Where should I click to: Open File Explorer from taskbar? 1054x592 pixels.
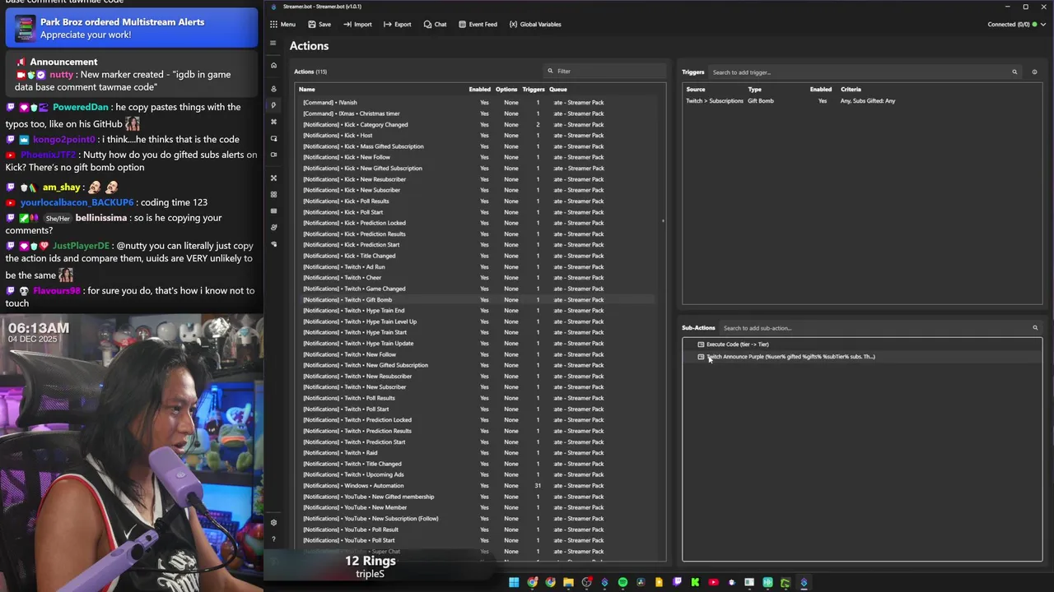(x=568, y=582)
